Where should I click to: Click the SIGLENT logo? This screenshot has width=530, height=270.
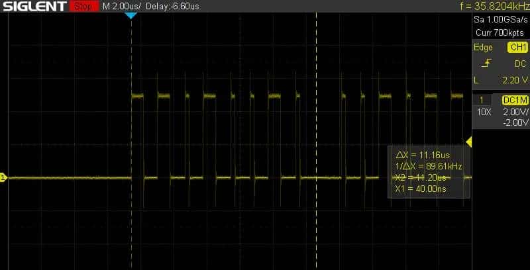point(35,6)
